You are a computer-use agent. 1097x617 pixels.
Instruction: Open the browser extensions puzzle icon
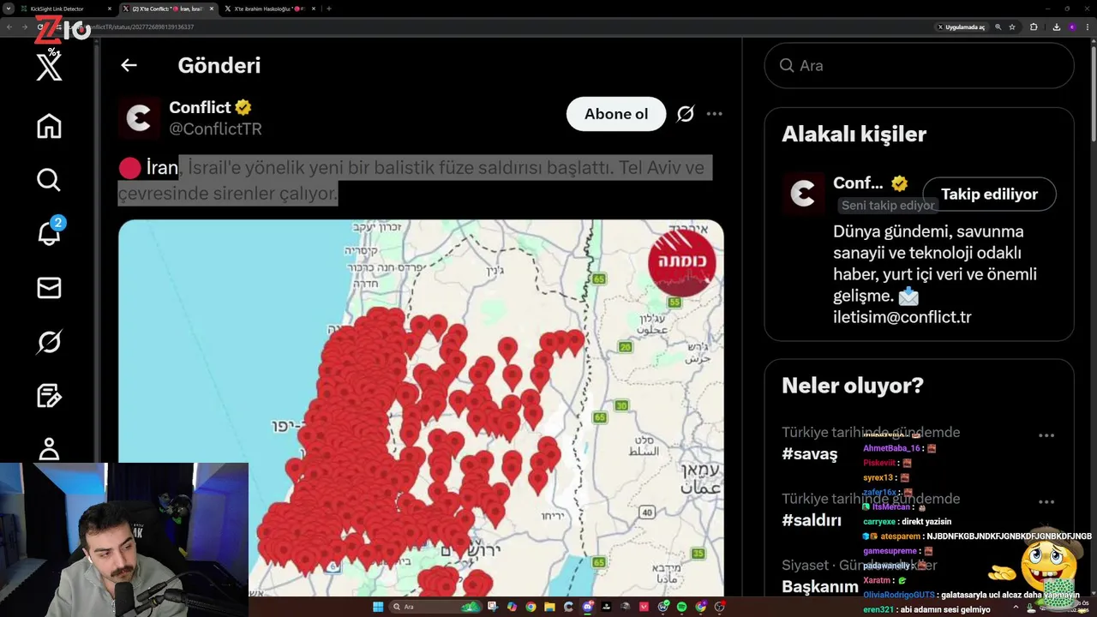(x=1034, y=27)
